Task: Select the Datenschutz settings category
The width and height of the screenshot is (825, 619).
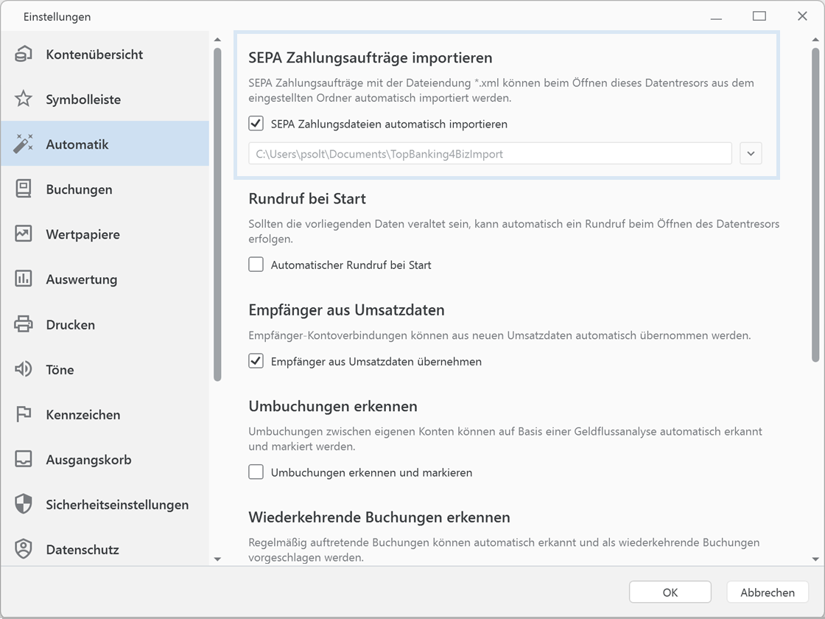Action: 24,549
